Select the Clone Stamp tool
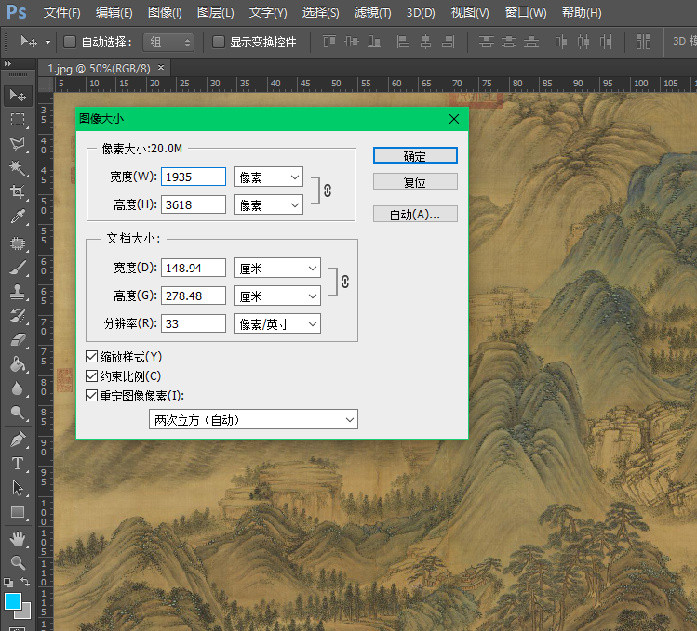Viewport: 697px width, 631px height. (x=18, y=292)
